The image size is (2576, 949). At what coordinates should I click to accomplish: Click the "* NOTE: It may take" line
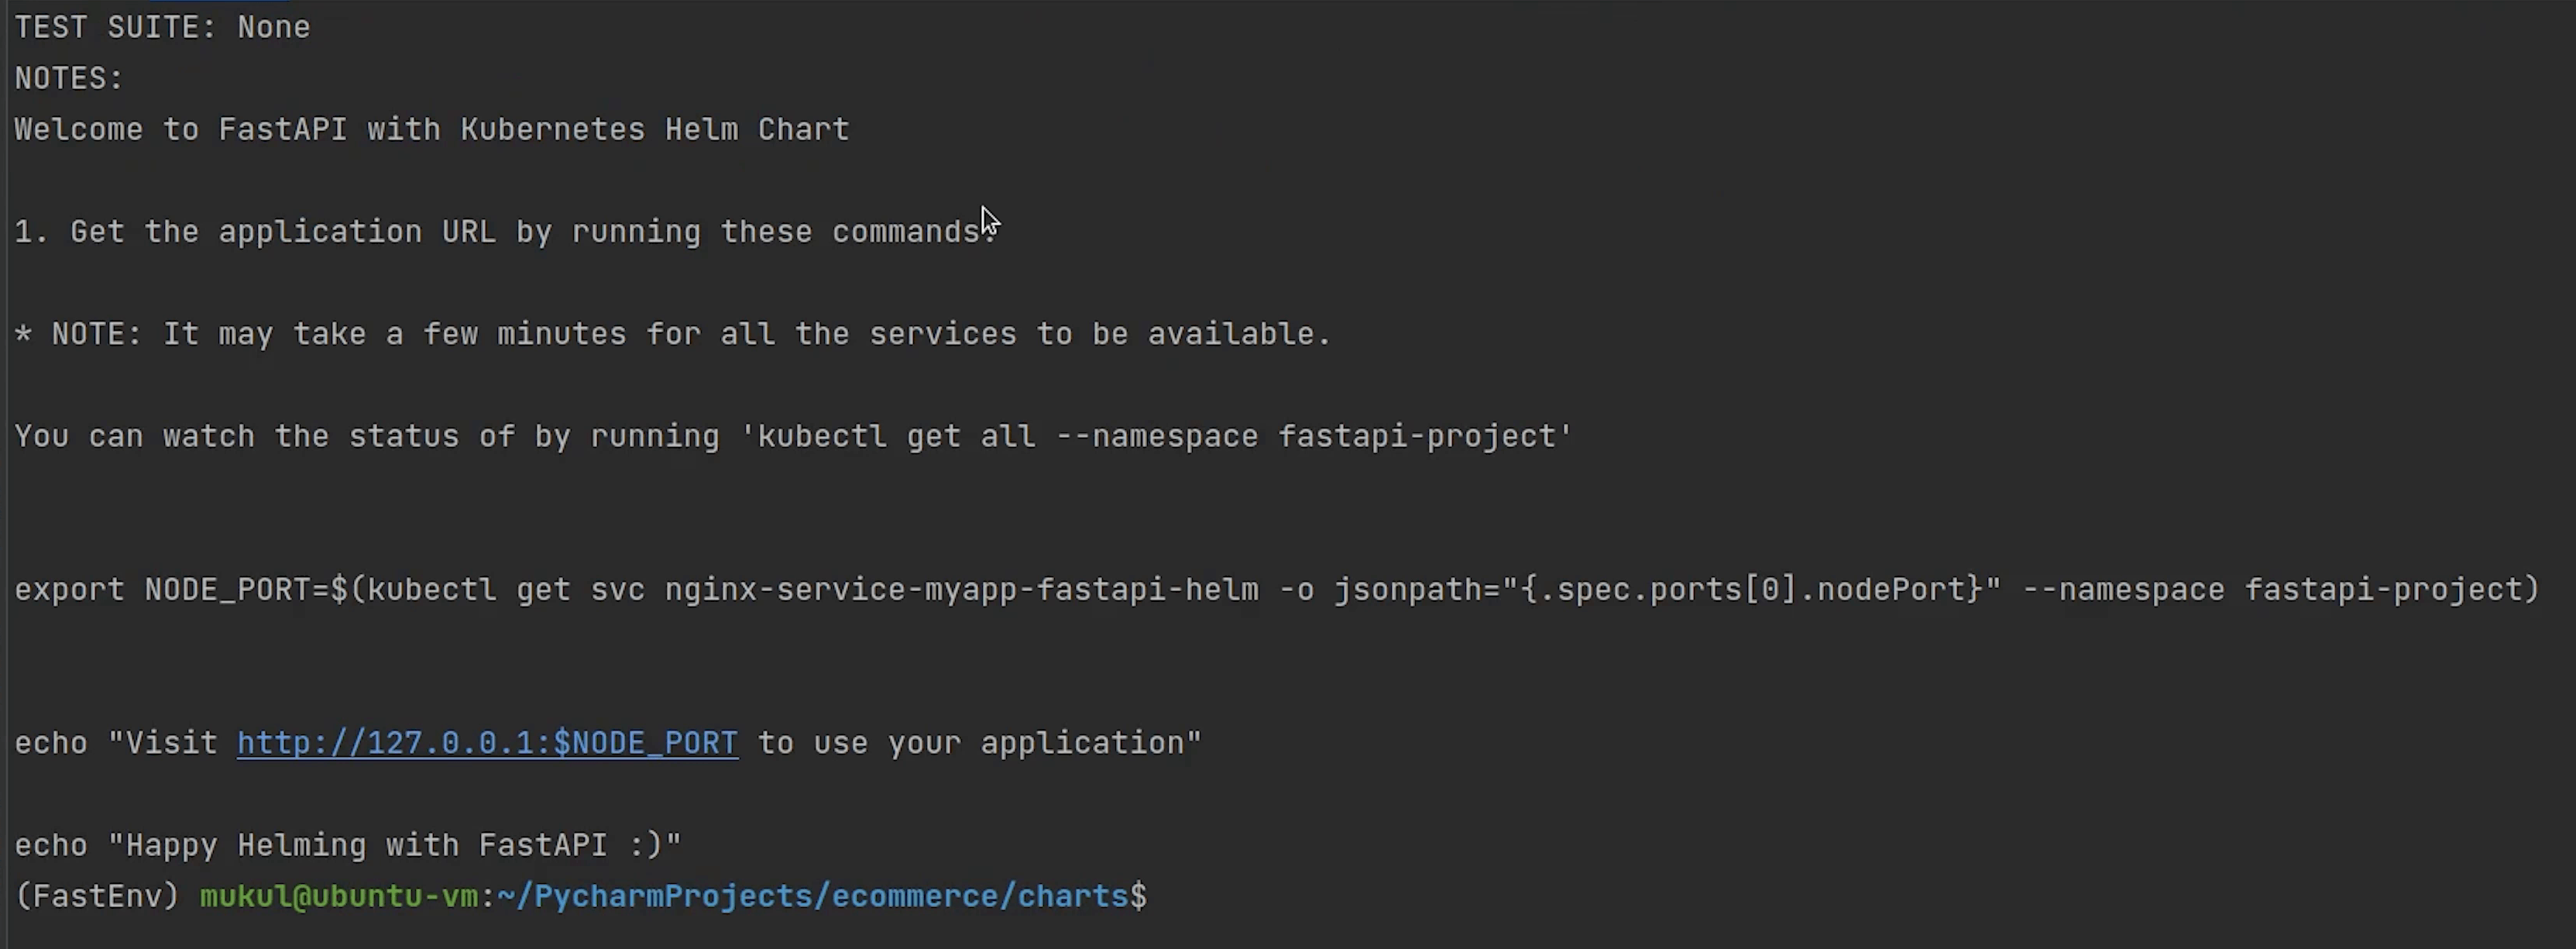point(672,334)
